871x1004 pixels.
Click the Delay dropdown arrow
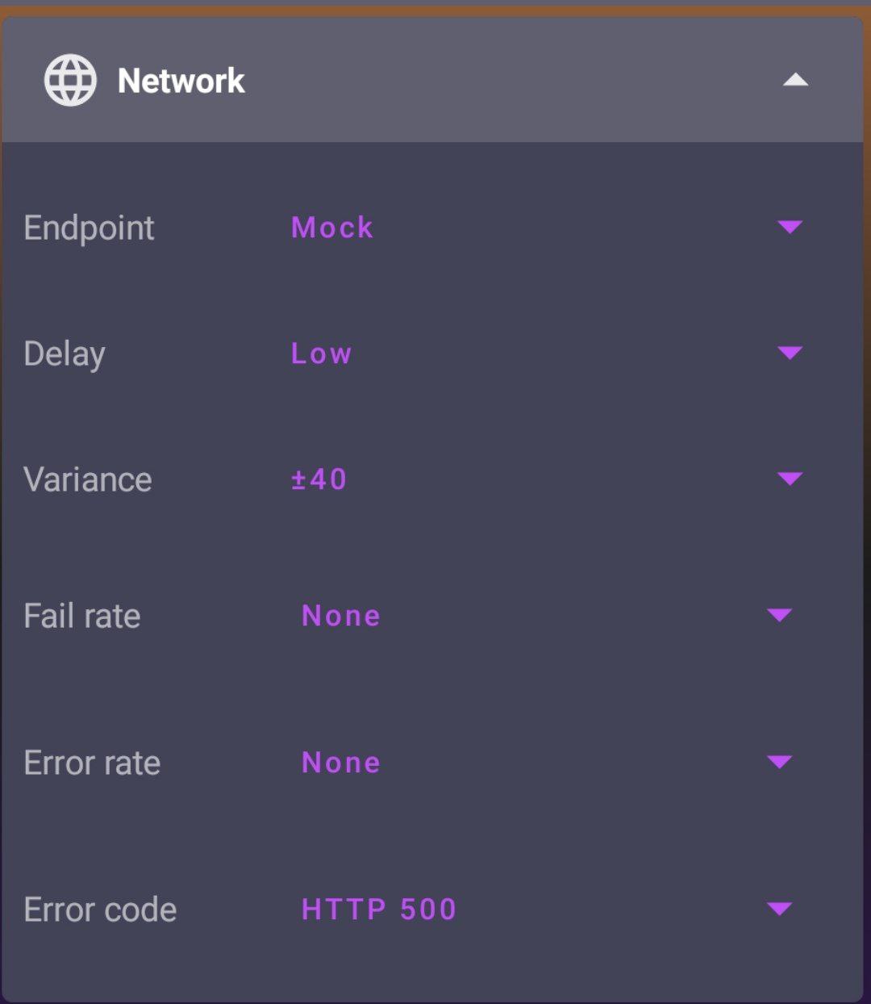click(790, 353)
